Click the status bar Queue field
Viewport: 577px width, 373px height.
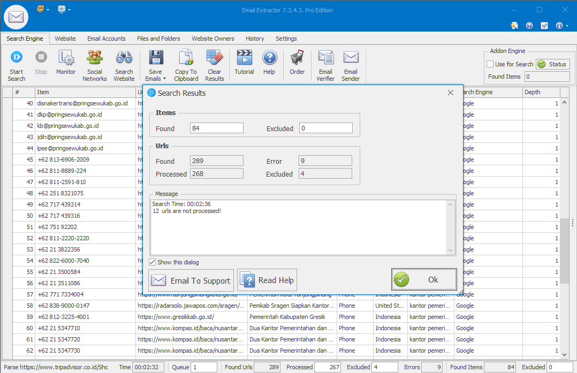(204, 367)
